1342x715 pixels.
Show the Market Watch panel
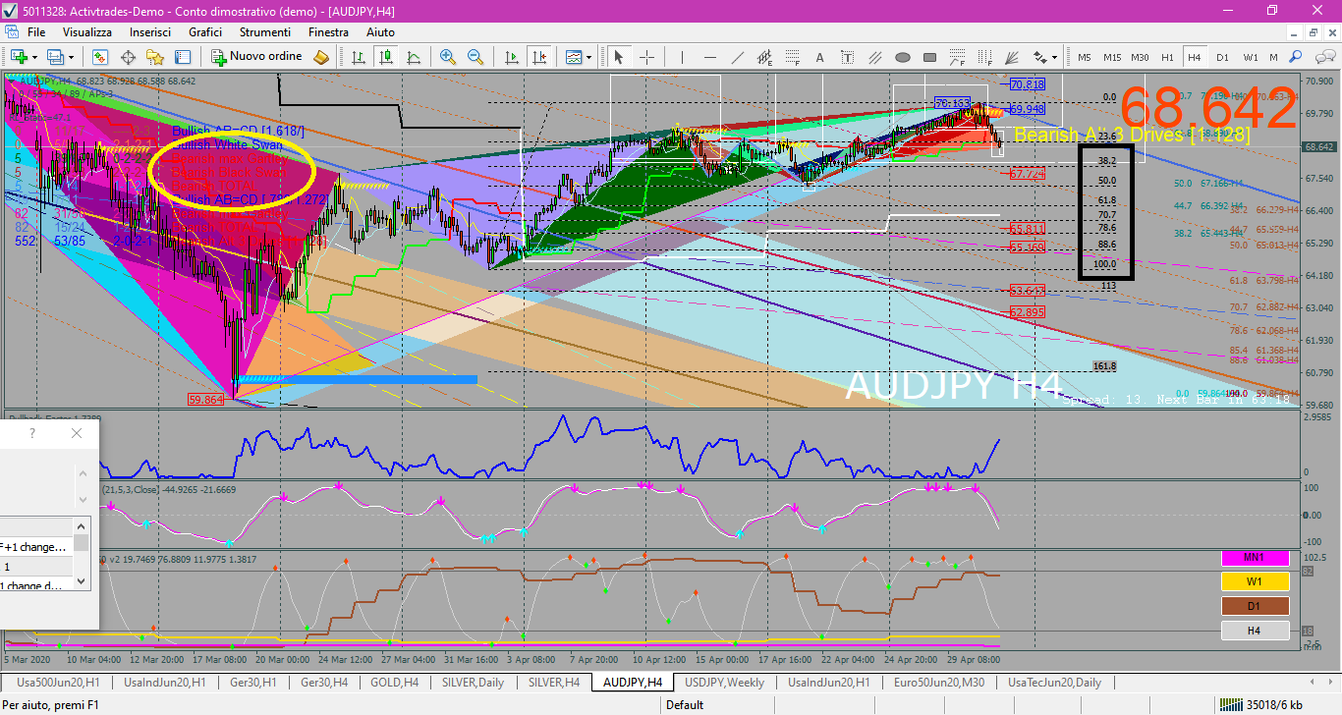(x=100, y=57)
